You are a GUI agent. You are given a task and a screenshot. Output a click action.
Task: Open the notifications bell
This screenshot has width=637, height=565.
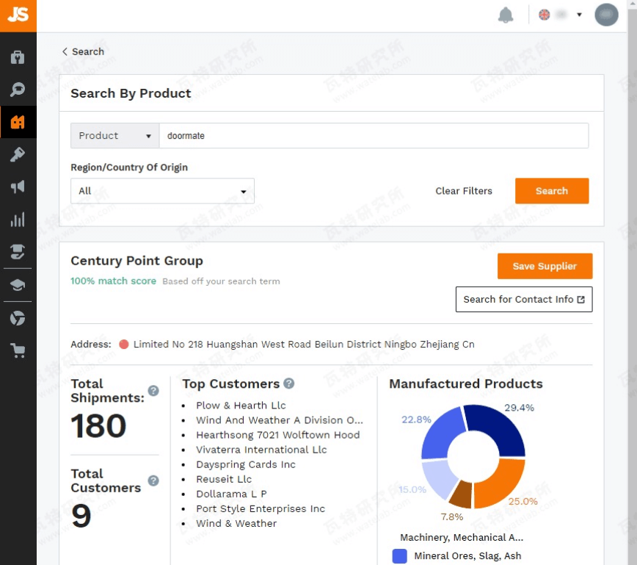click(x=506, y=15)
